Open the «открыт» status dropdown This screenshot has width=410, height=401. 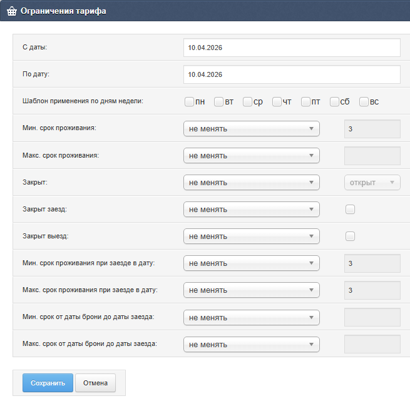pos(372,183)
